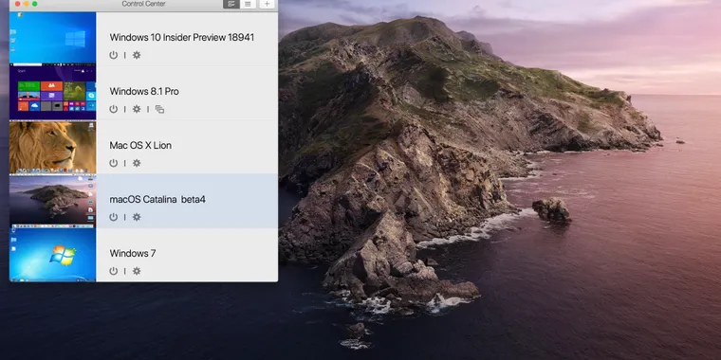
Task: Click the 'Mac OS X Lion' name
Action: (140, 146)
